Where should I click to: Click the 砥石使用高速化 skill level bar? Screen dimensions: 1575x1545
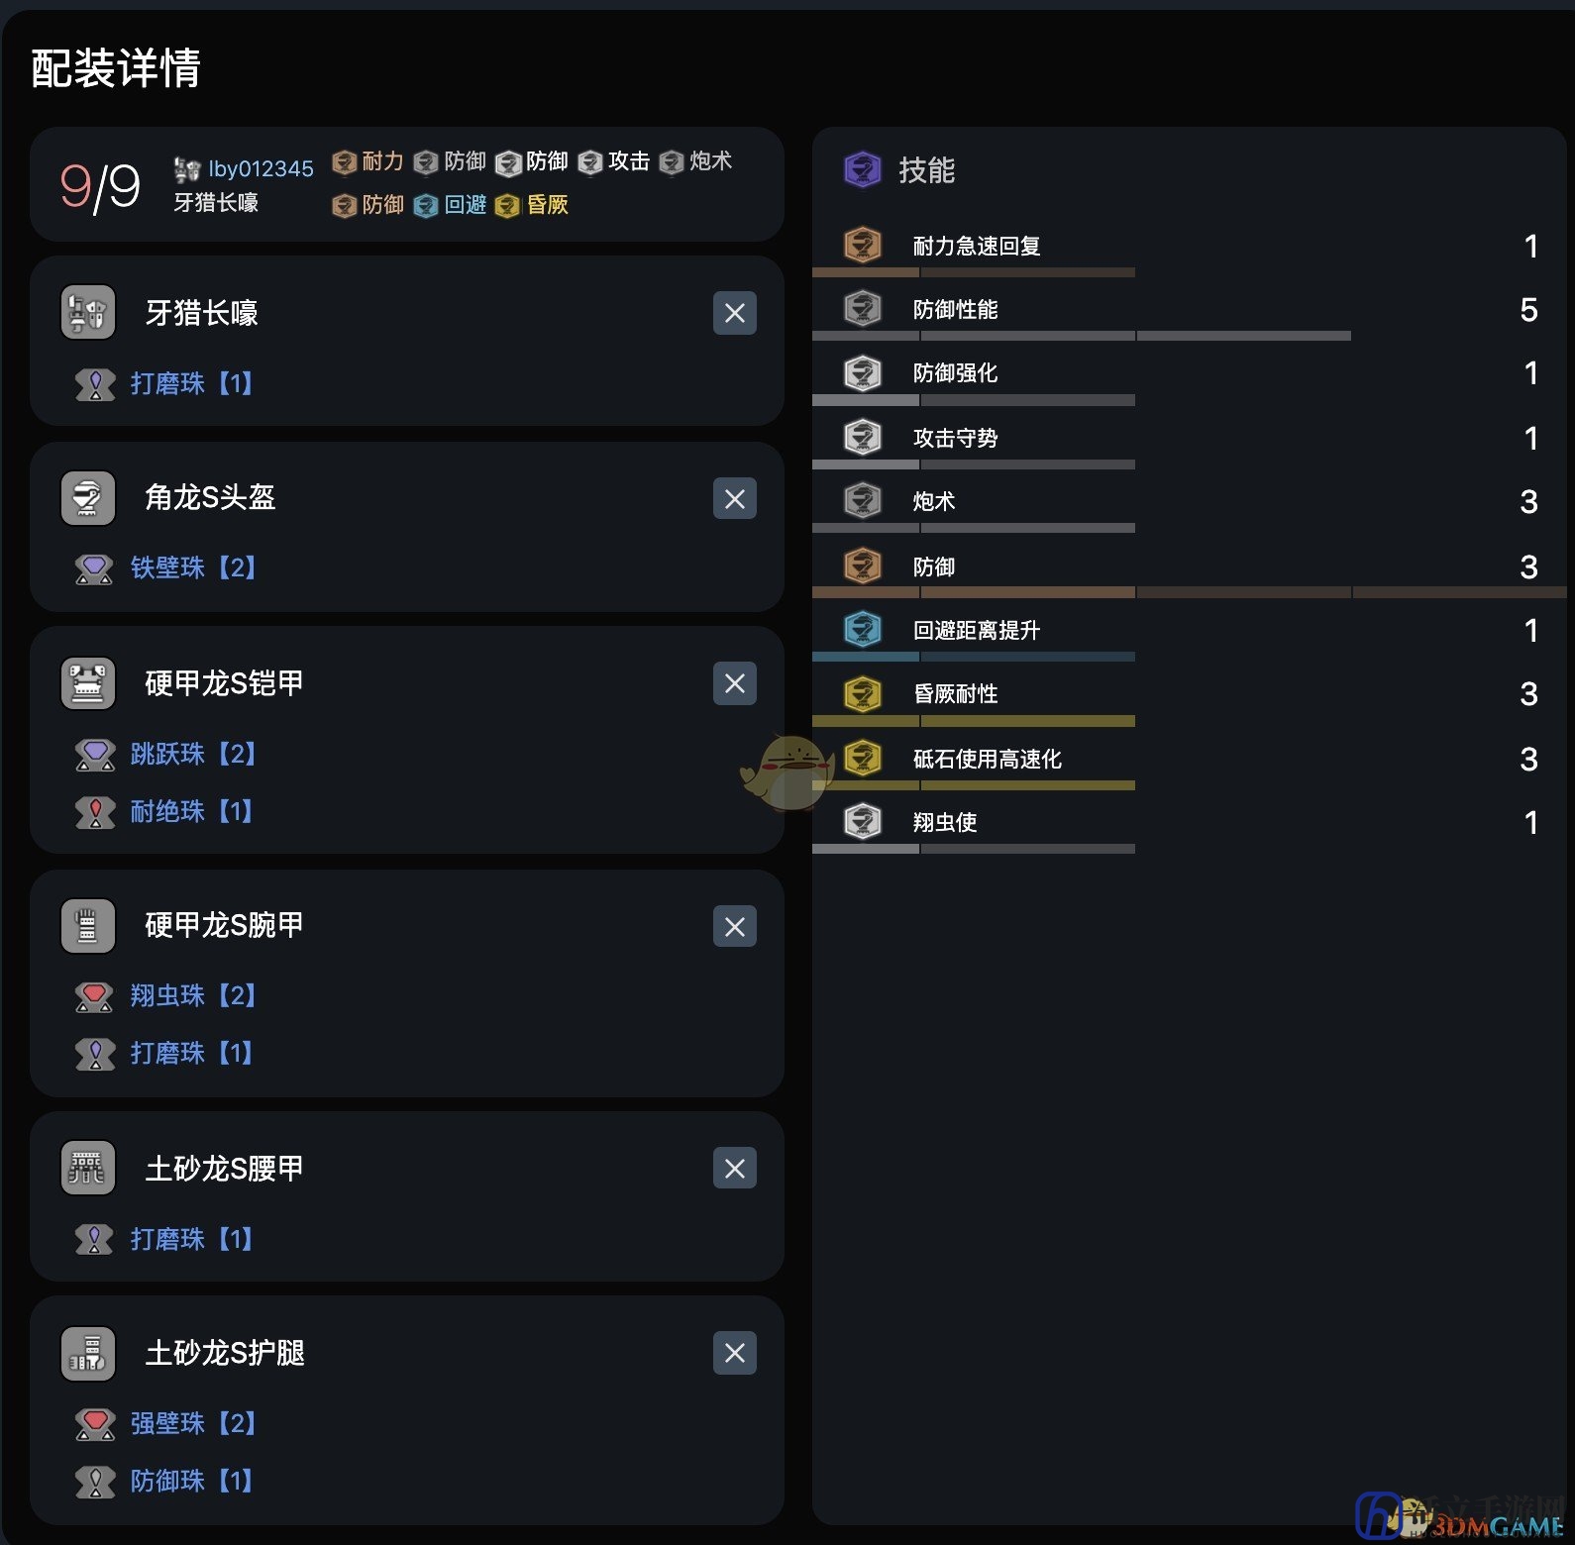tap(974, 785)
